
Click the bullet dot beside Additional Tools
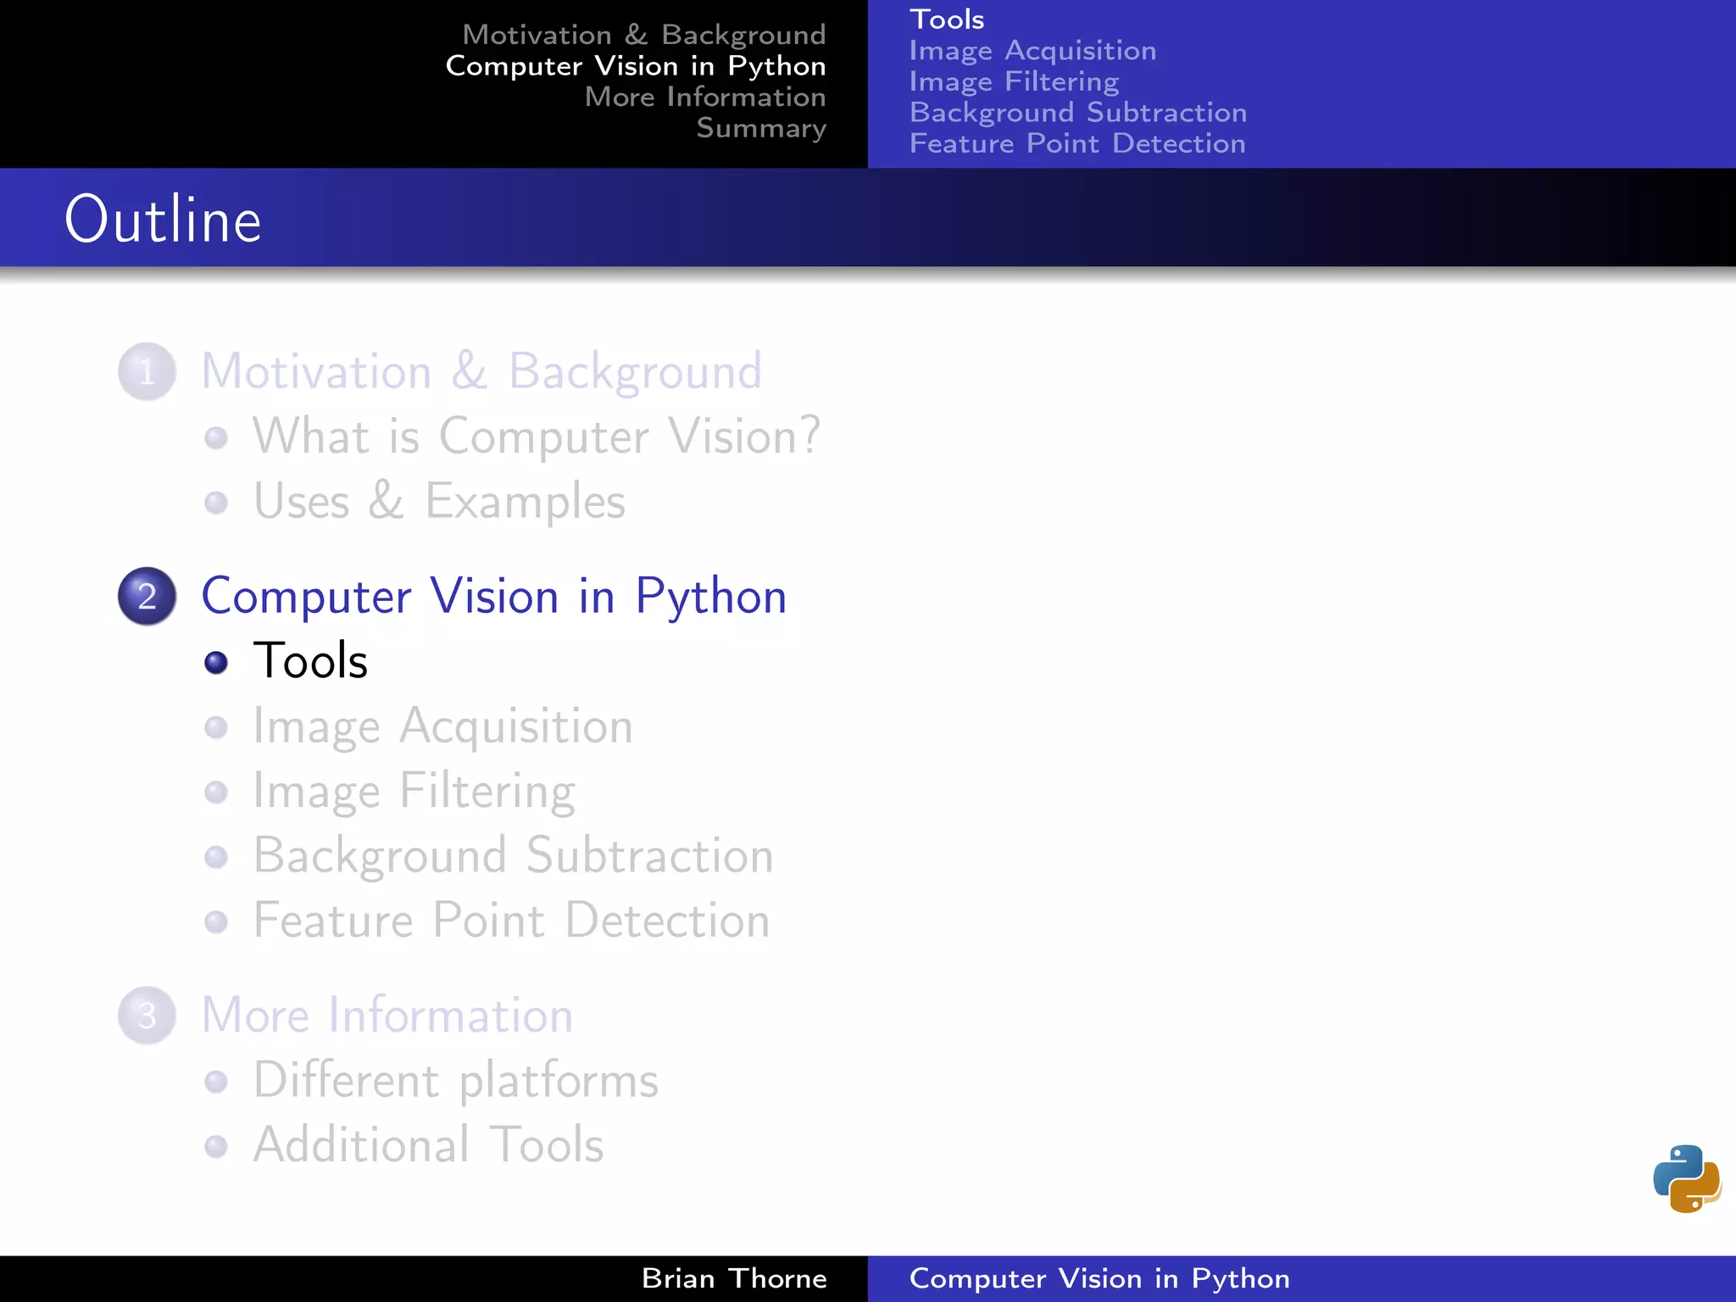[x=216, y=1146]
